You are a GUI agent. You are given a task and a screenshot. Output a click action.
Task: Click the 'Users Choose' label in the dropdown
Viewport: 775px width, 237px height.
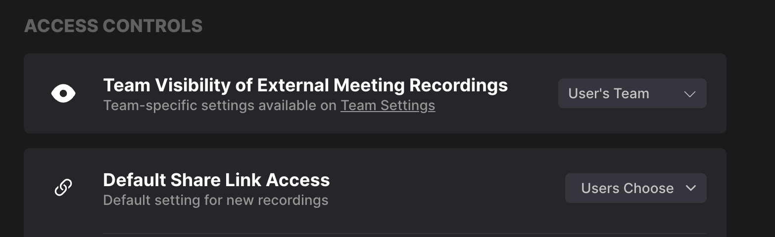tap(627, 188)
